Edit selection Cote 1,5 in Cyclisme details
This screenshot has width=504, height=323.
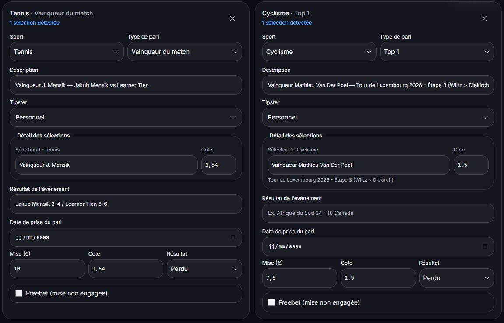point(471,165)
